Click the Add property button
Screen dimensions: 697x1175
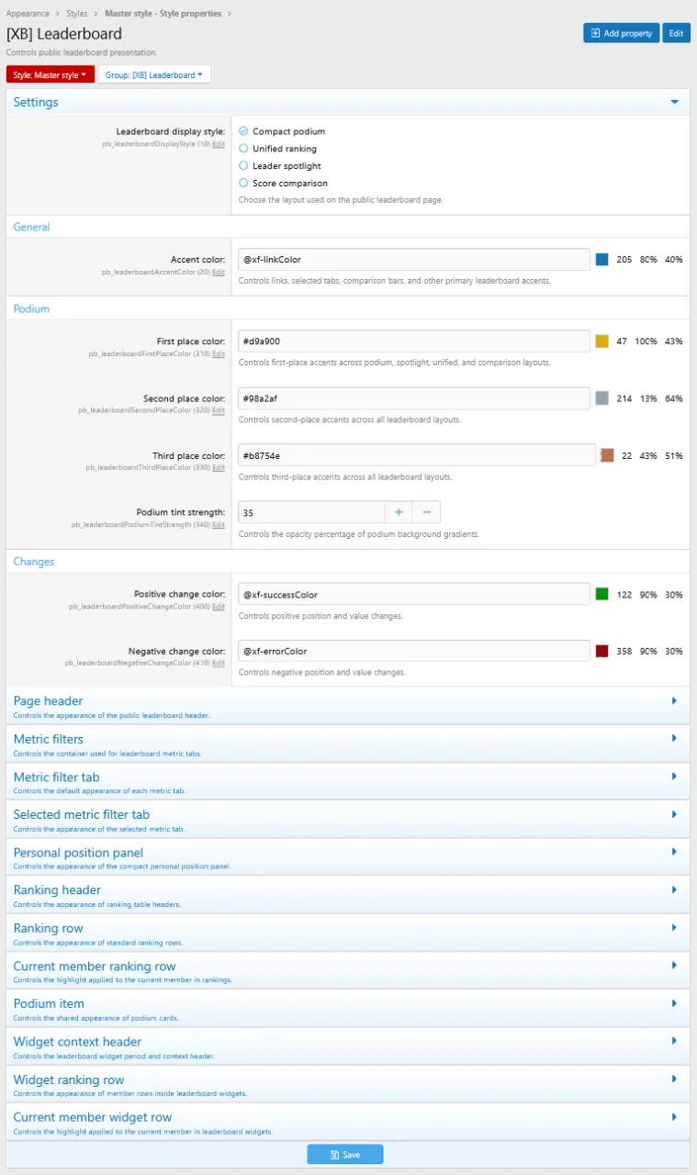pos(622,33)
